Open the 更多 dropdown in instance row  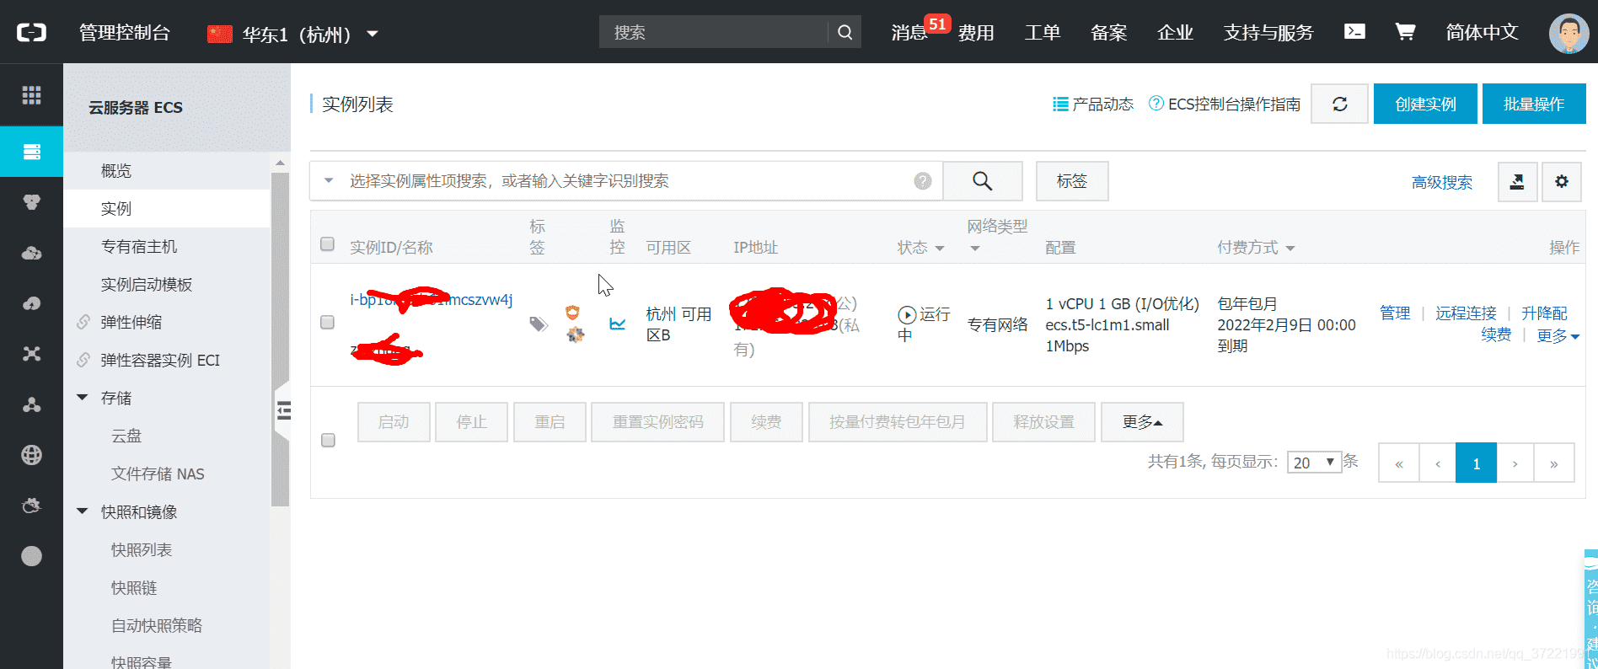(x=1558, y=336)
